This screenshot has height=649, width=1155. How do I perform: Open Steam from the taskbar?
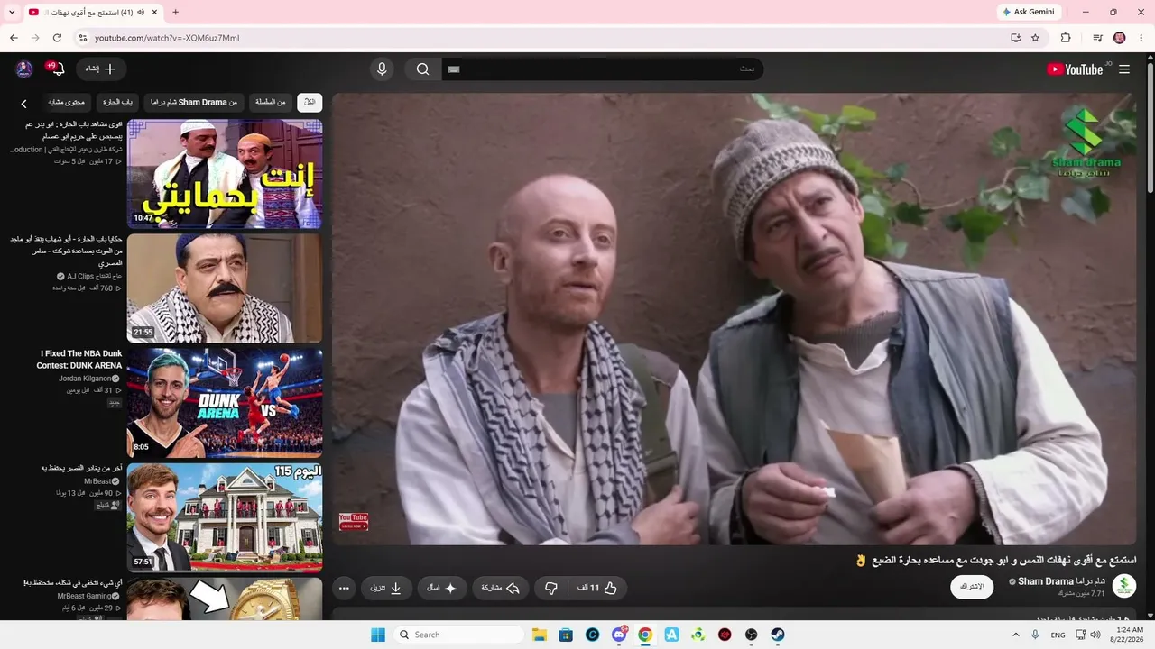tap(777, 635)
